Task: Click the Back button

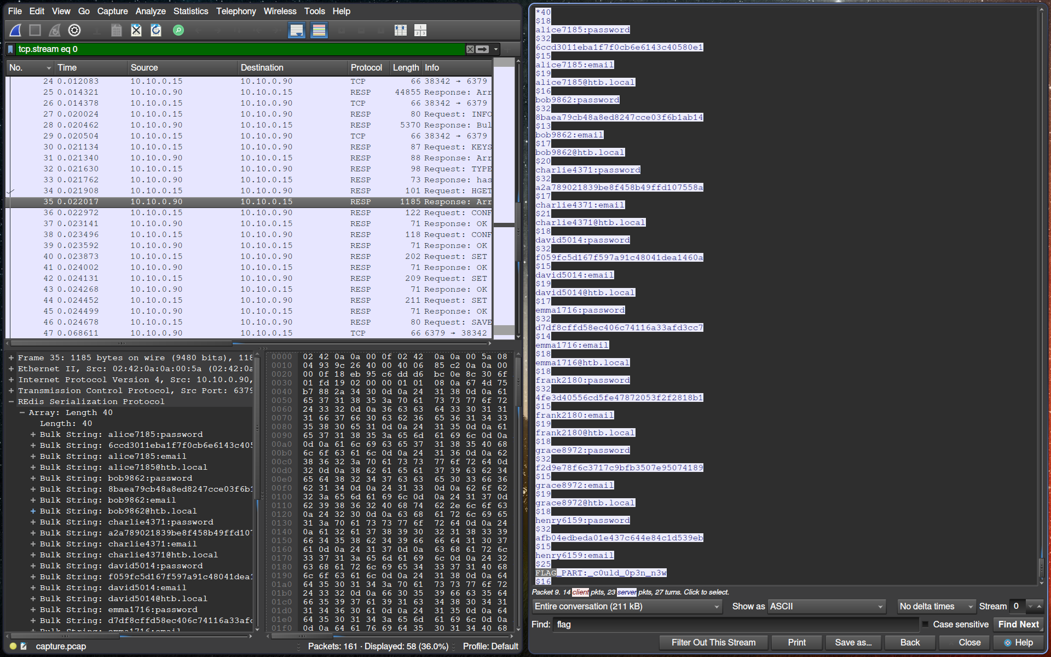Action: 910,643
